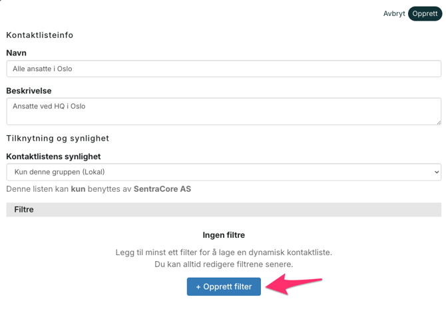Screen dimensions: 446x309
Task: Click the blue Opprett filter button
Action: tap(224, 286)
